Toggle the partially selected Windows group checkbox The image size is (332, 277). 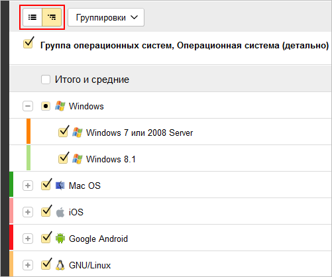pyautogui.click(x=46, y=106)
